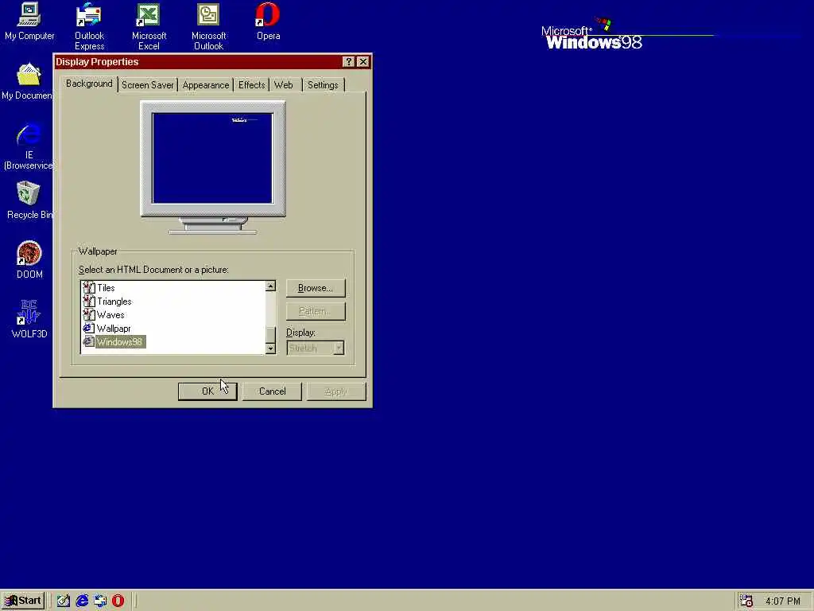Screen dimensions: 814x611
Task: Launch Outlook Express from quick launch bar
Action: 100,601
